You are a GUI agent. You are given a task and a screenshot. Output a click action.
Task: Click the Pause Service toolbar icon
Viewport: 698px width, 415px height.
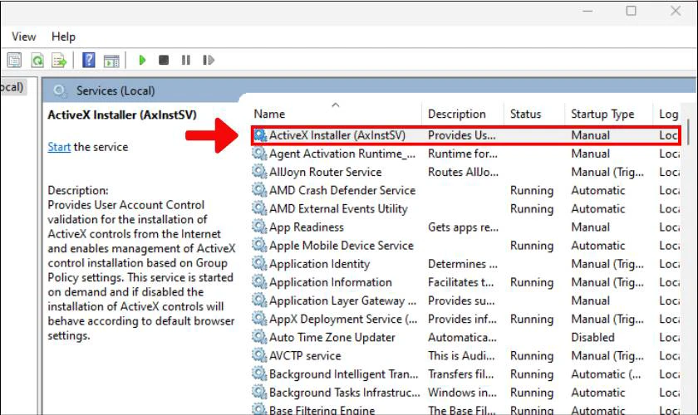186,60
